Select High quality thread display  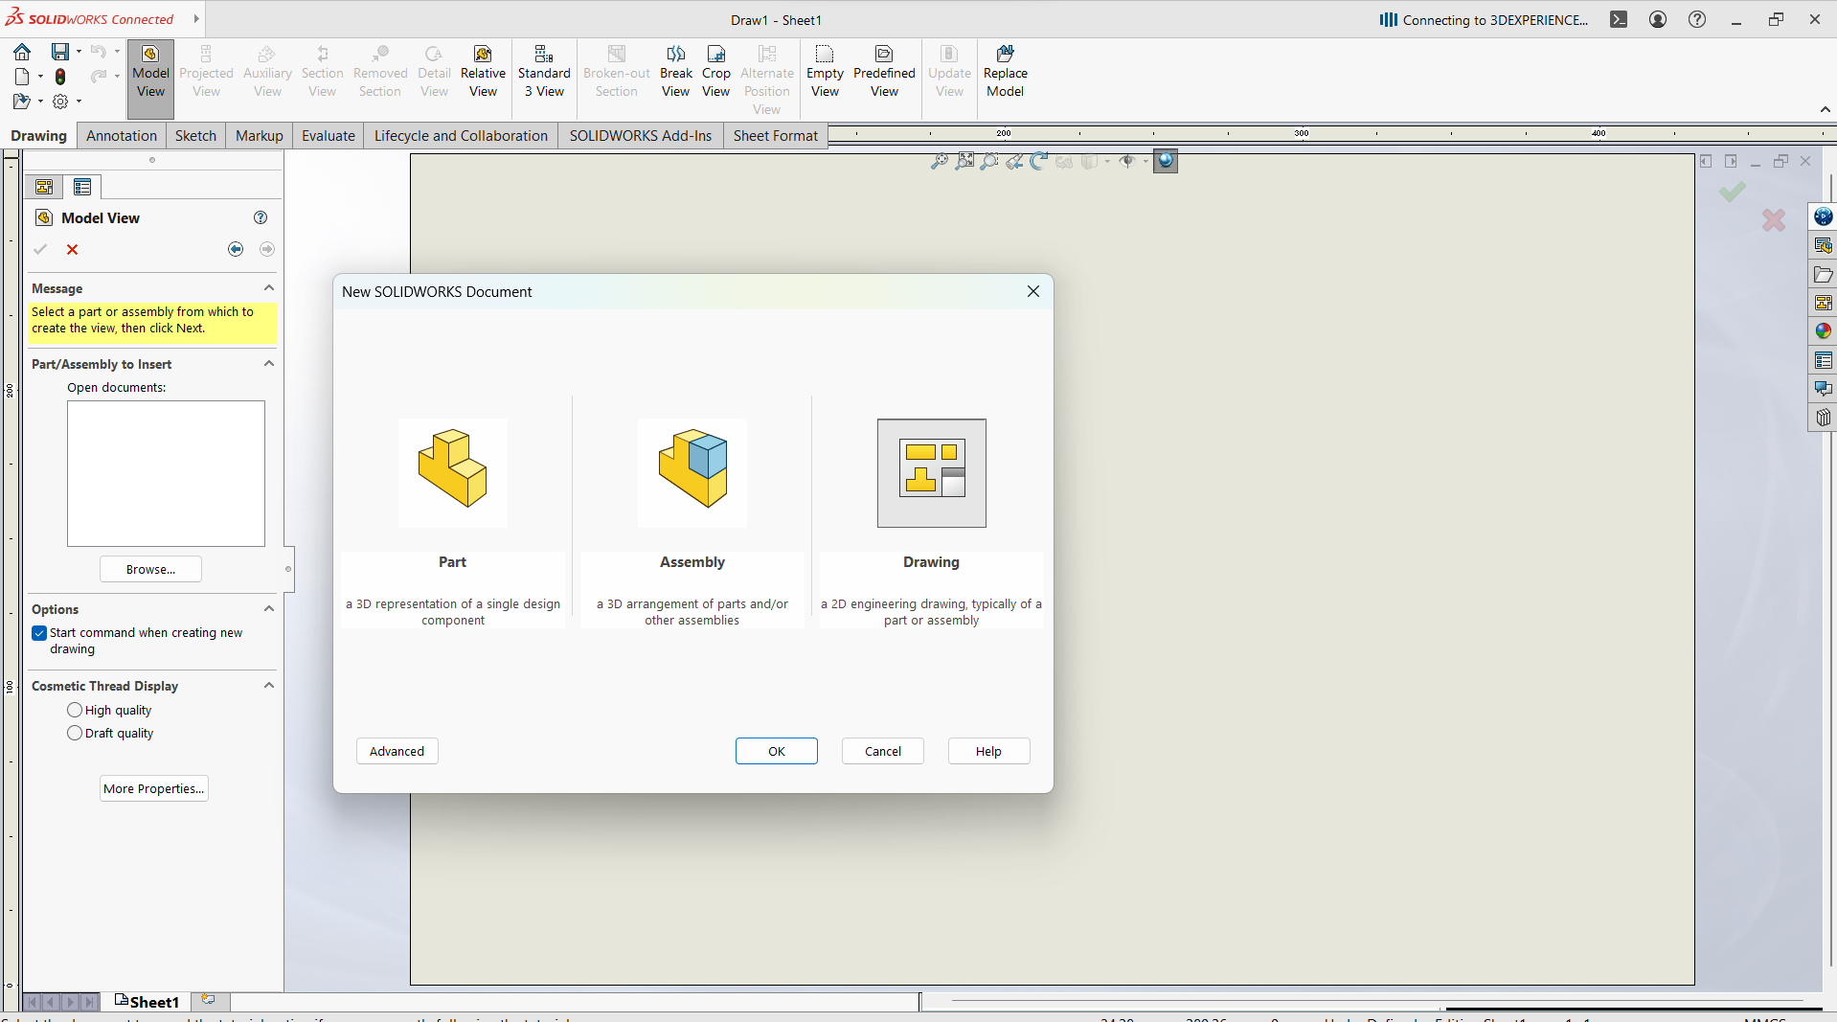click(75, 710)
